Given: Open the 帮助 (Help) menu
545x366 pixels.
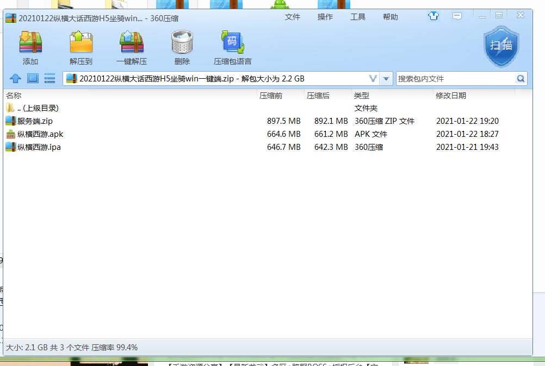Looking at the screenshot, I should pos(391,17).
